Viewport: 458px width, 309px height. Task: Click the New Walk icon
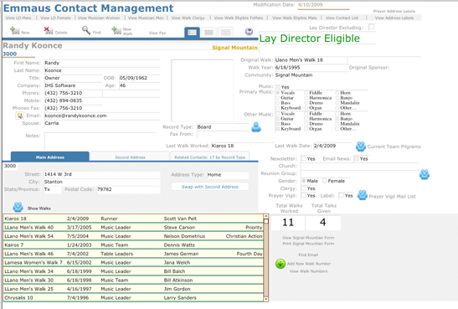[x=116, y=31]
